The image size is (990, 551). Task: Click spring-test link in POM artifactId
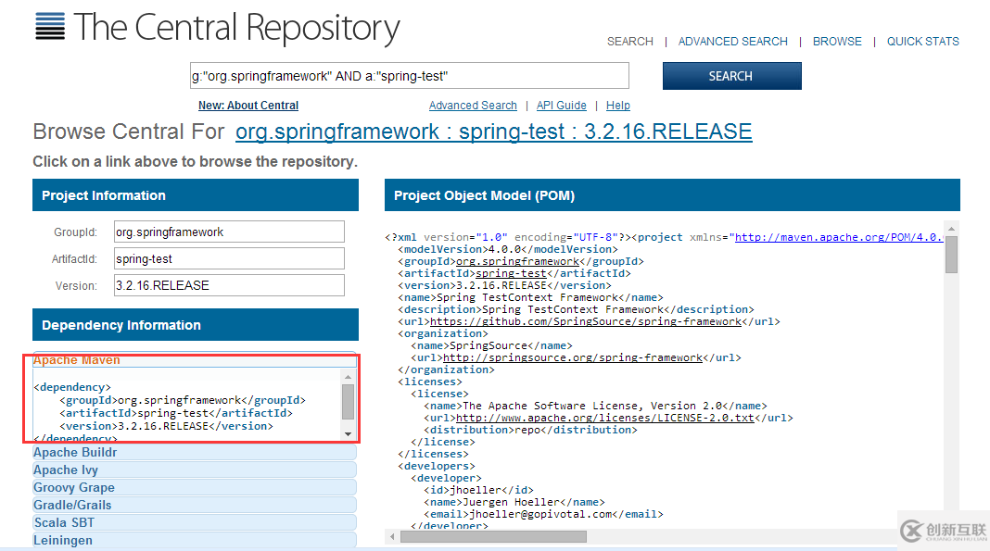pyautogui.click(x=511, y=273)
